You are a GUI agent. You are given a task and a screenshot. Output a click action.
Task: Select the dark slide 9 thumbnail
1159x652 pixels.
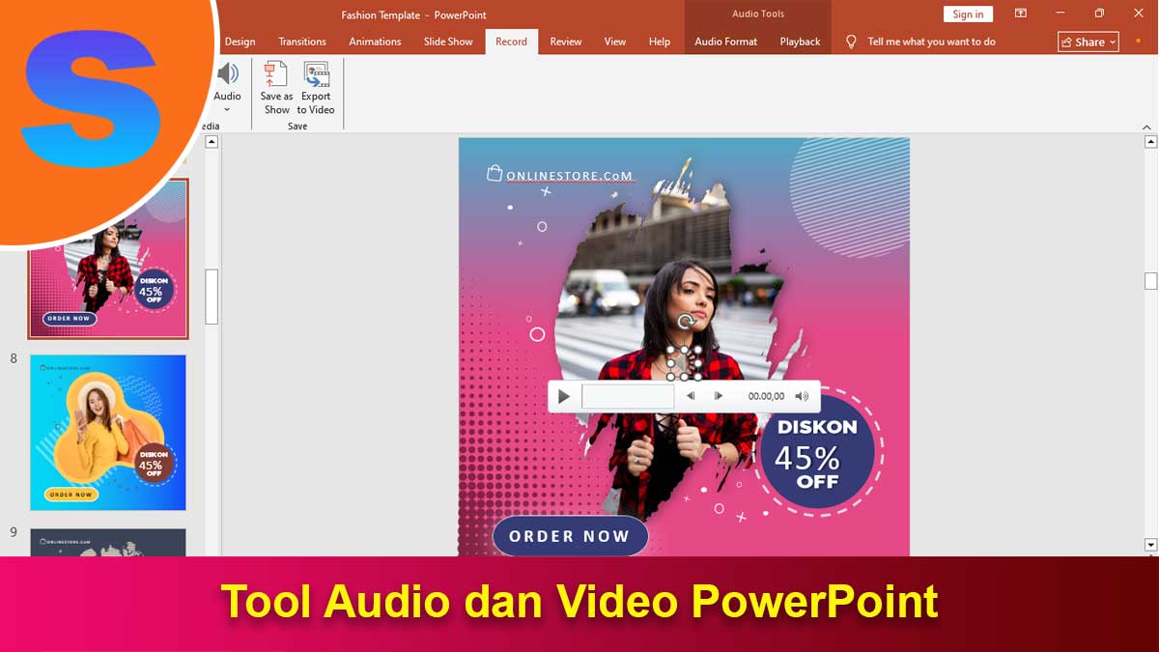(108, 542)
